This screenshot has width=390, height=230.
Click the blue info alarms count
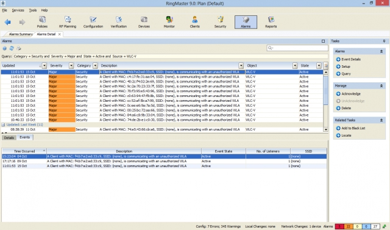pyautogui.click(x=366, y=226)
